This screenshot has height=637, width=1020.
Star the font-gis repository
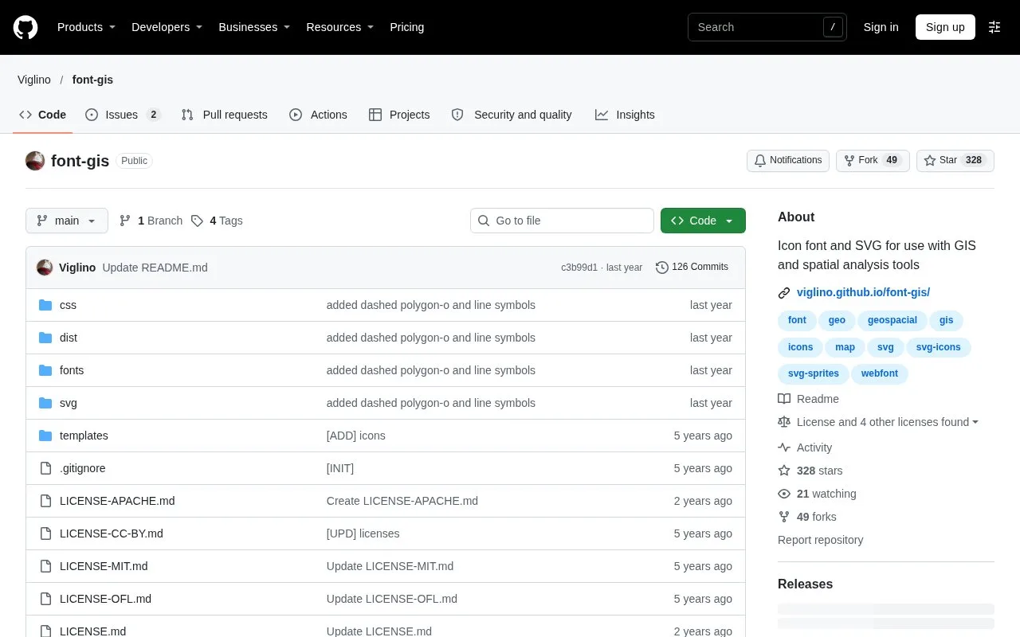click(955, 161)
